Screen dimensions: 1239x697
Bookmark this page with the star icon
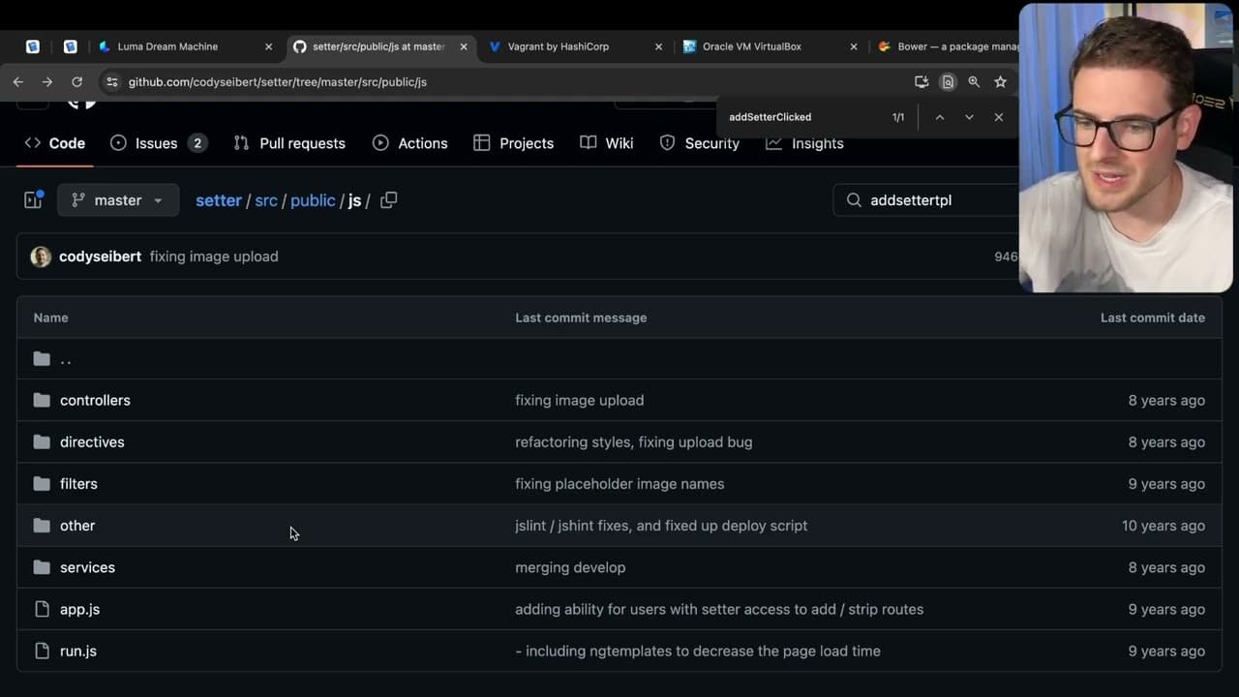[x=1001, y=82]
